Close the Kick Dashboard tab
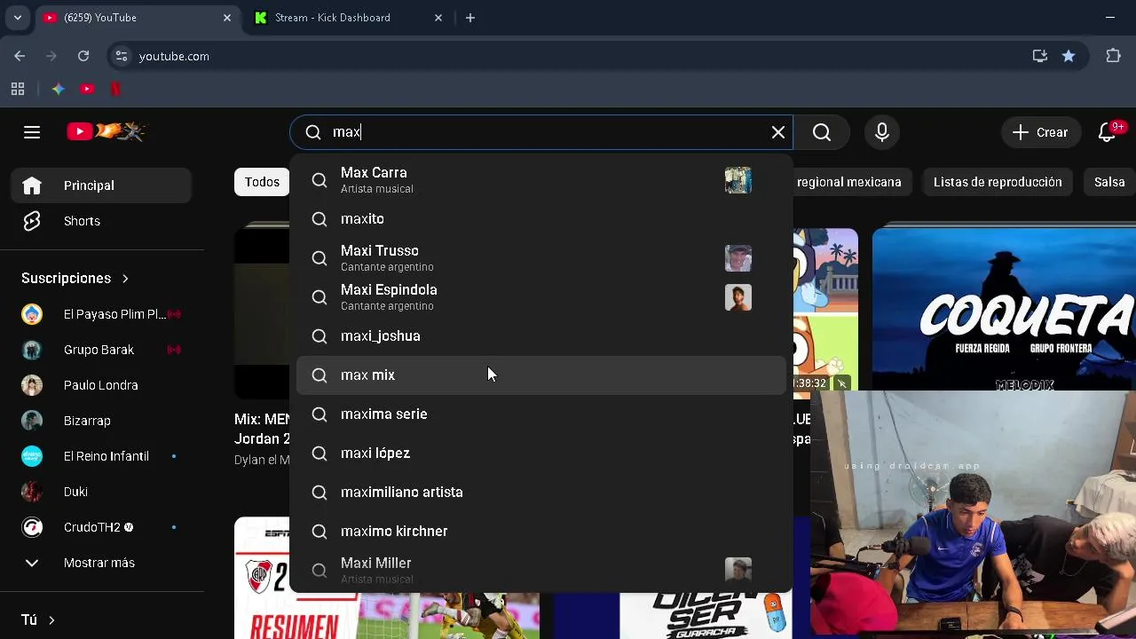This screenshot has height=639, width=1136. click(x=438, y=18)
